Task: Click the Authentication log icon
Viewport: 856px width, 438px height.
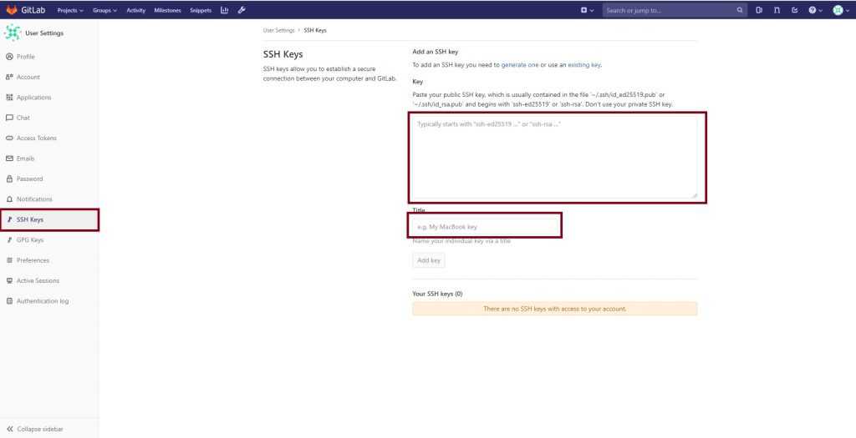Action: pyautogui.click(x=8, y=300)
